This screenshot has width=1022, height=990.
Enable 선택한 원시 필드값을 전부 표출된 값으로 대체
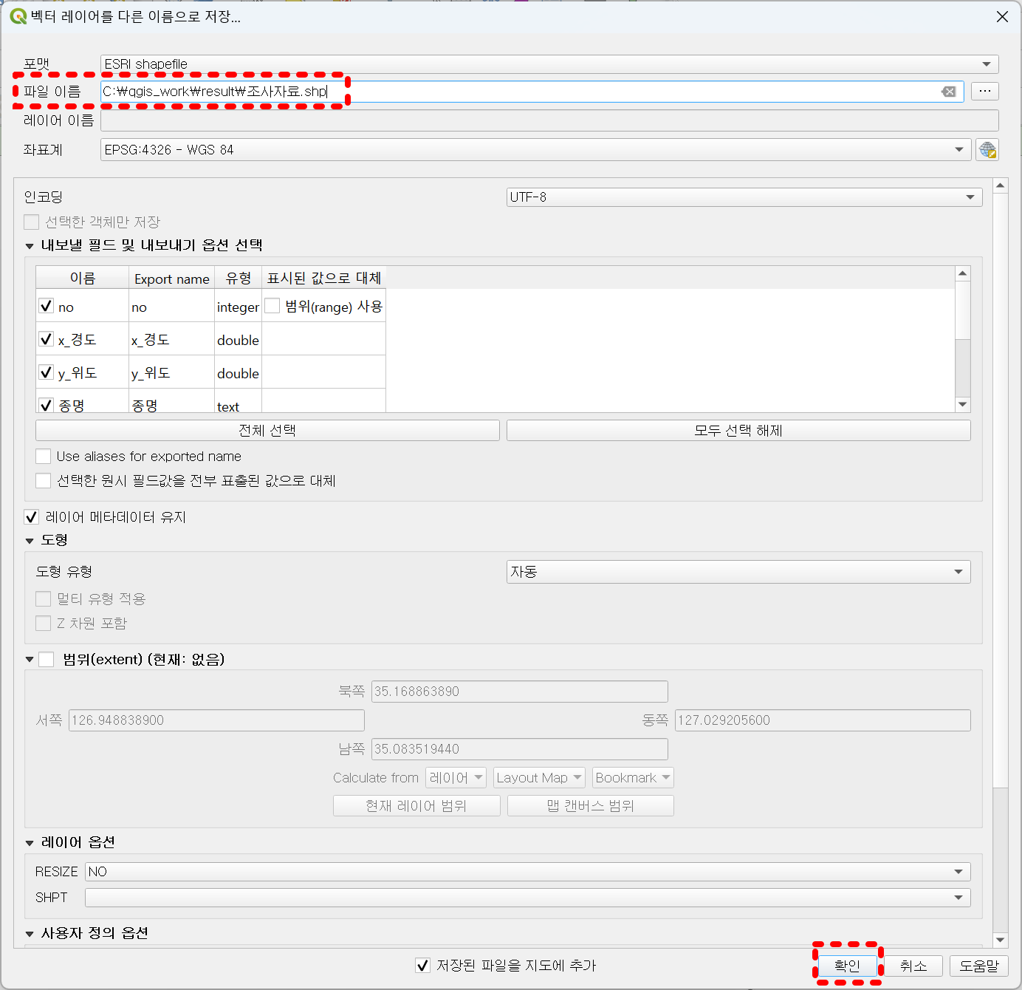click(44, 481)
